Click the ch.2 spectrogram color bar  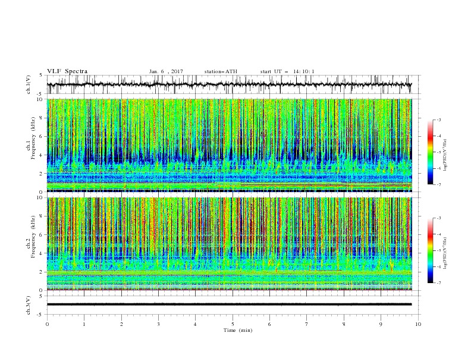pos(430,250)
